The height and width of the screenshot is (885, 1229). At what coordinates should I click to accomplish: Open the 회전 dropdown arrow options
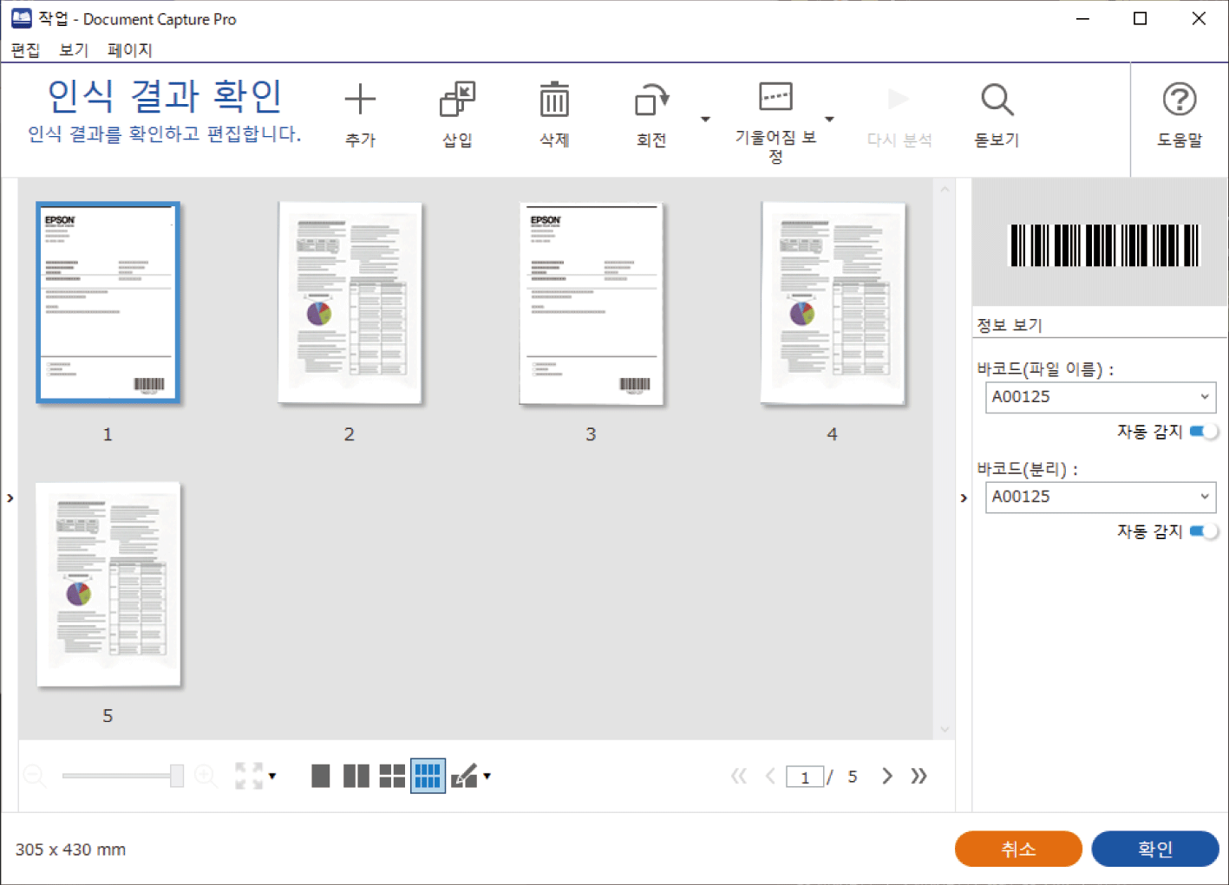coord(705,120)
